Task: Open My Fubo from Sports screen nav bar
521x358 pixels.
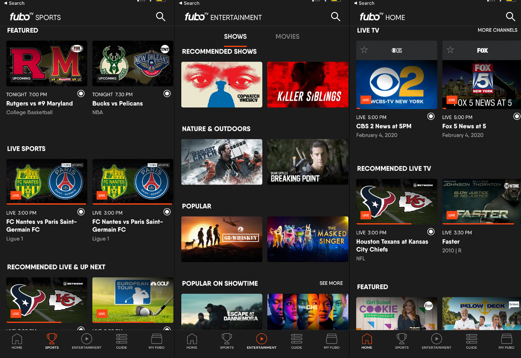Action: pos(157,341)
